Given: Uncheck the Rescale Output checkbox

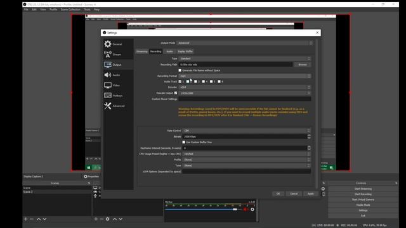Looking at the screenshot, I should pyautogui.click(x=176, y=93).
